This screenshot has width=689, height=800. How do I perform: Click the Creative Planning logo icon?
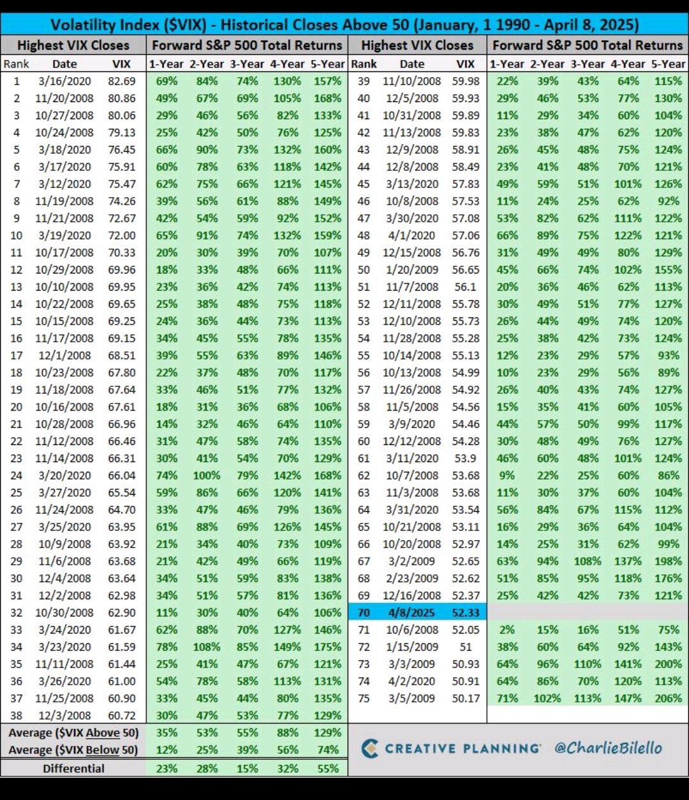coord(370,748)
